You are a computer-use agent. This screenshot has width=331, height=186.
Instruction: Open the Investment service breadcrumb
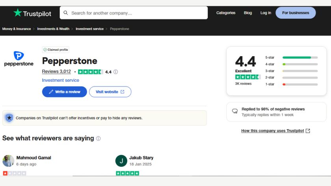(89, 29)
